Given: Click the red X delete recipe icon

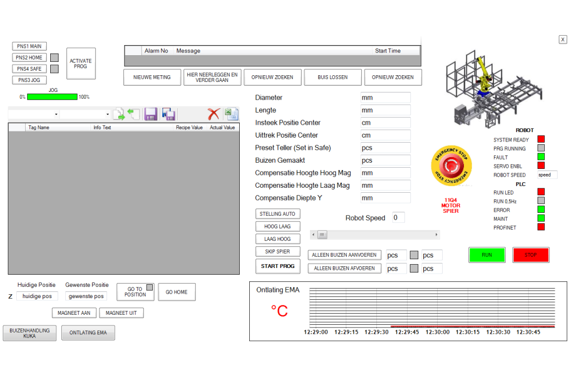Looking at the screenshot, I should [x=214, y=114].
